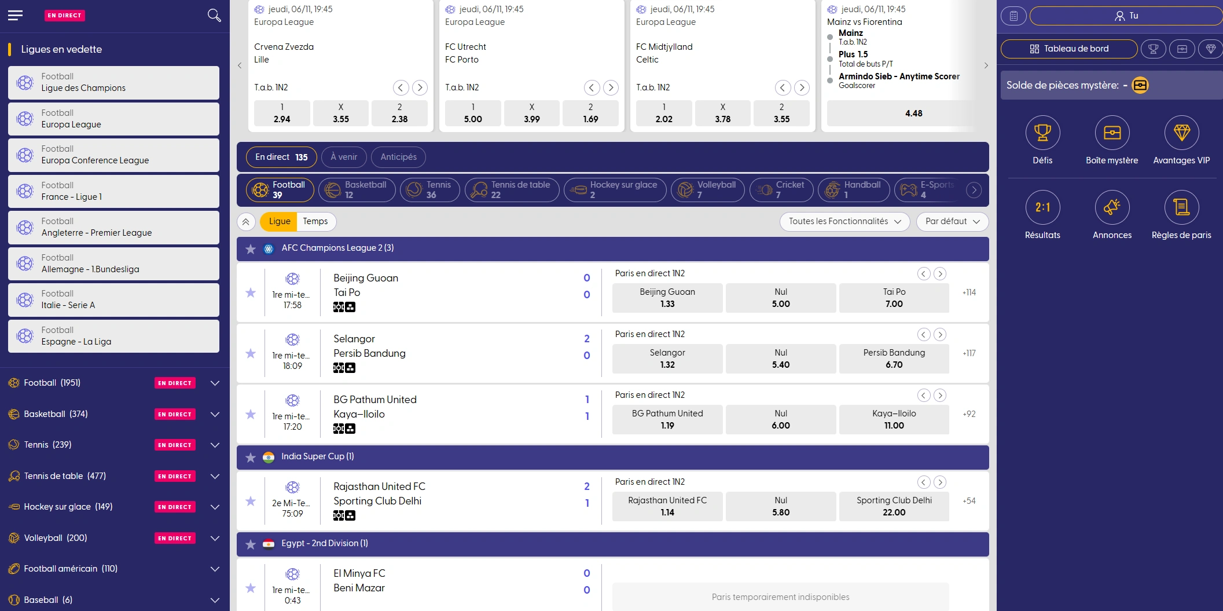Open the Règles de paris icon
The image size is (1223, 611).
(1181, 207)
